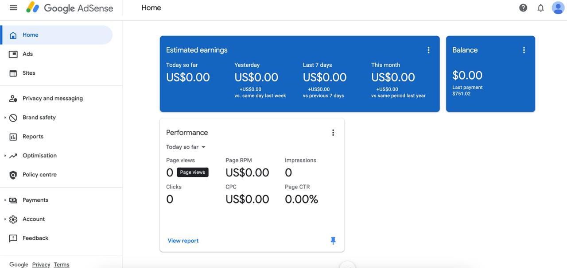Screen dimensions: 567x268
Task: Go to Ads in the sidebar
Action: [x=57, y=54]
